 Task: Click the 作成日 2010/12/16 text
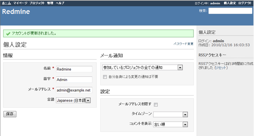[224, 45]
